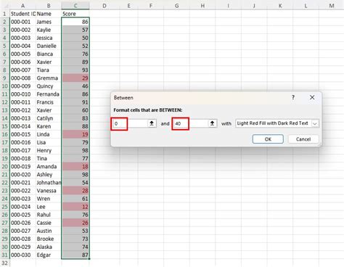Select row 32 header
The image size is (344, 267).
4,263
